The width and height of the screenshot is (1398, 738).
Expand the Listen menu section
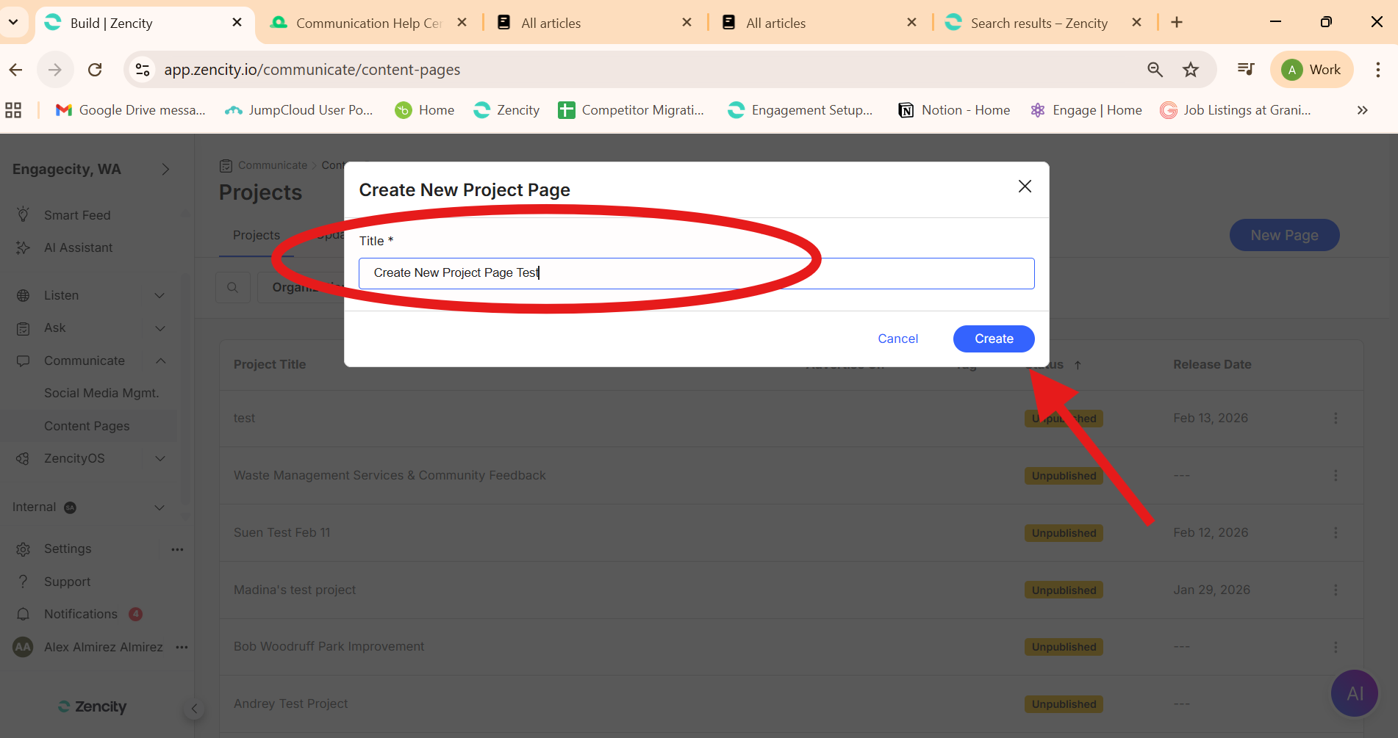(x=159, y=295)
